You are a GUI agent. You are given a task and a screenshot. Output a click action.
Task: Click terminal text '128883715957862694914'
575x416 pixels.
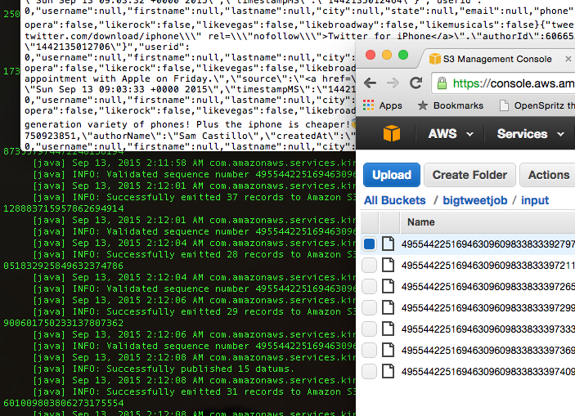pyautogui.click(x=64, y=208)
